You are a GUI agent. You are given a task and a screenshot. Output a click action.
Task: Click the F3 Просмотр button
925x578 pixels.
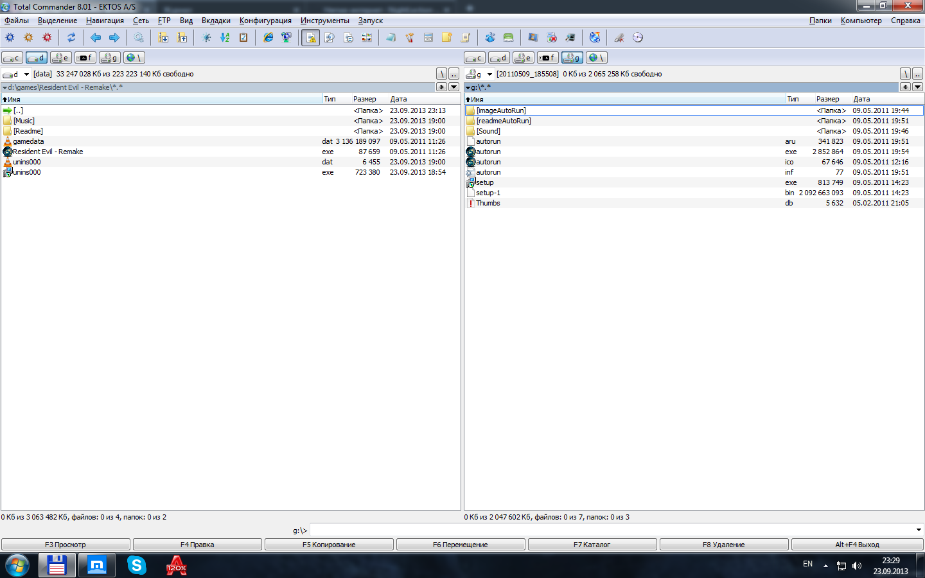point(66,545)
